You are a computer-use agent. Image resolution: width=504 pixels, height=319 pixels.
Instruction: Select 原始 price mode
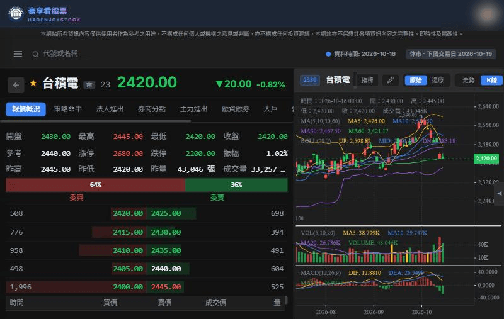[416, 81]
